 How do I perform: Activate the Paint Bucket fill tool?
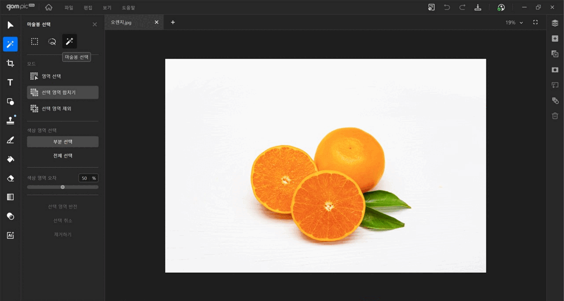(x=10, y=159)
